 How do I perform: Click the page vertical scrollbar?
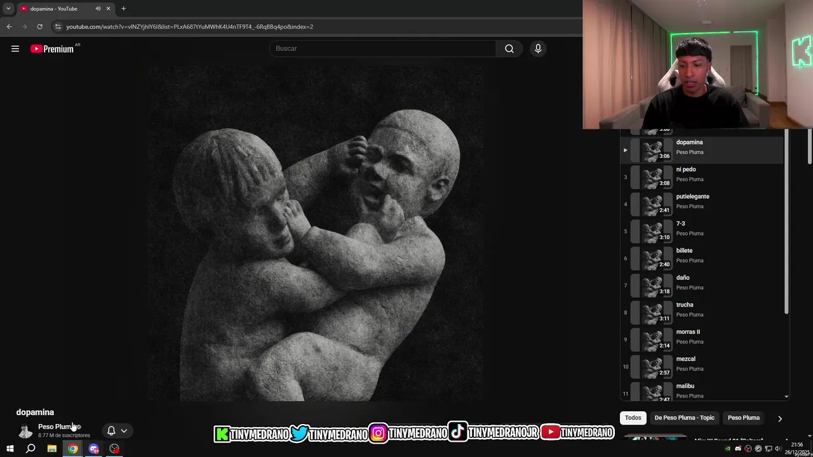[x=809, y=146]
